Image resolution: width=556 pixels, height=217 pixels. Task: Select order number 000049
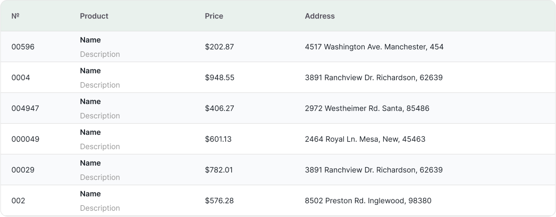[x=25, y=139]
